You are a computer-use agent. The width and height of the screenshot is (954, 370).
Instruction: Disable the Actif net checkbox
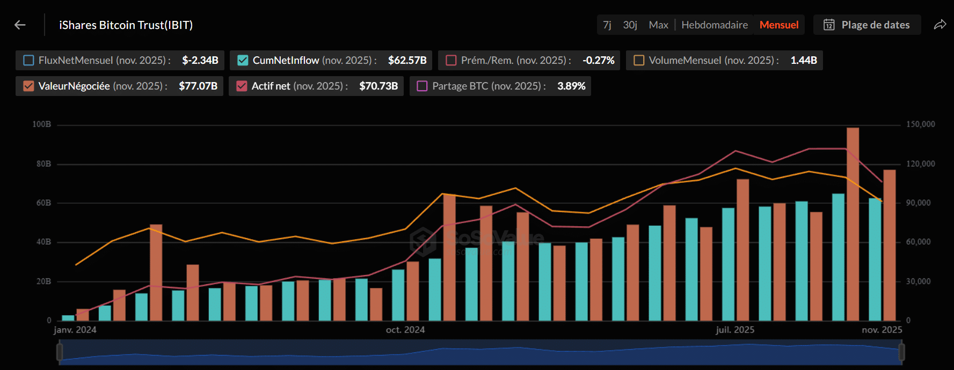[x=242, y=86]
